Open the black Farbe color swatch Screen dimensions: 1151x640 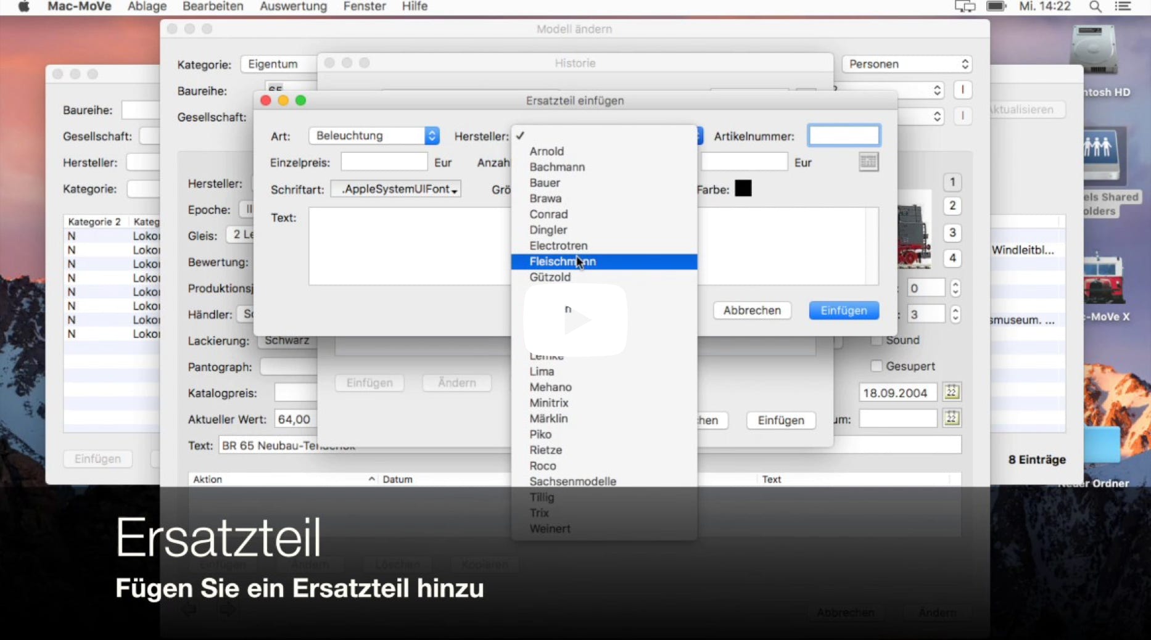743,188
